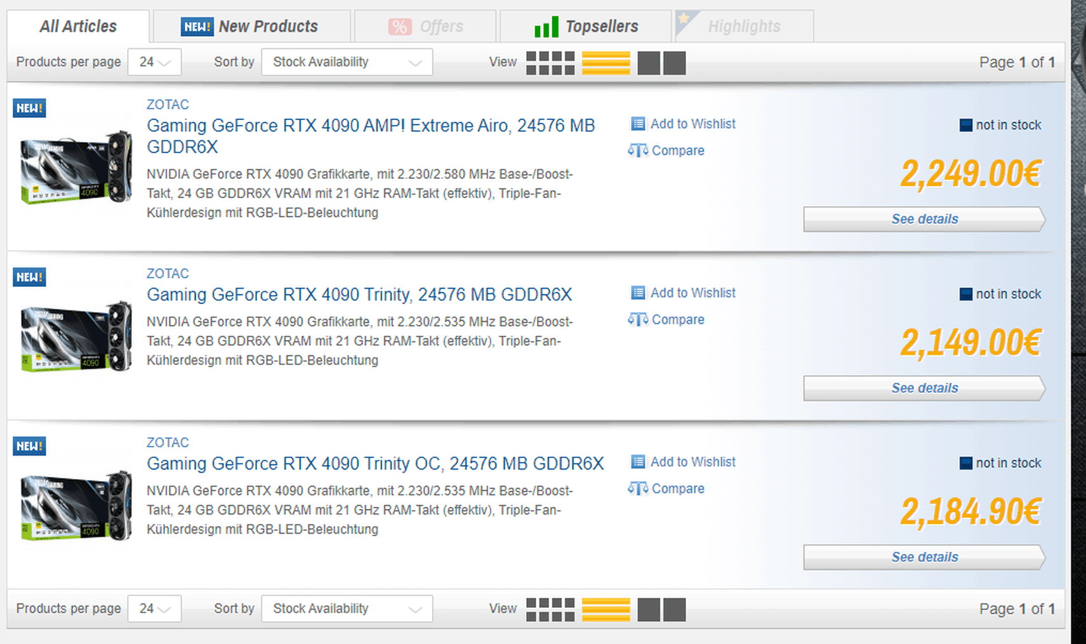Click compare scales icon for AMP! Extreme Airo
Viewport: 1086px width, 644px height.
click(638, 150)
